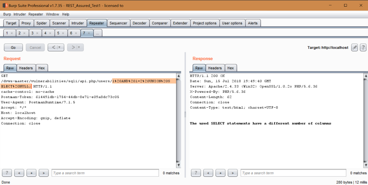The image size is (368, 185).
Task: Click the response pane vertical scrollbar
Action: pos(365,119)
